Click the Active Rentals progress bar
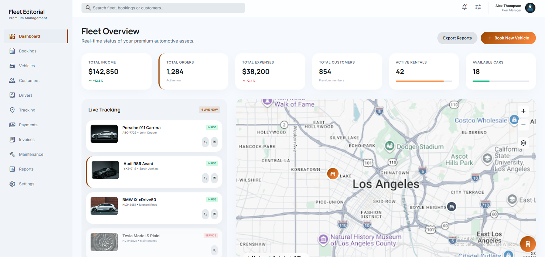 [424, 81]
